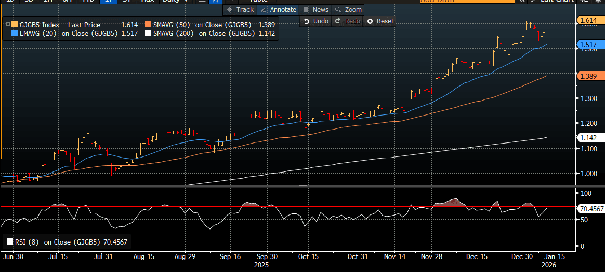Enable the Track crosshair tool
Image resolution: width=605 pixels, height=272 pixels.
(x=240, y=9)
